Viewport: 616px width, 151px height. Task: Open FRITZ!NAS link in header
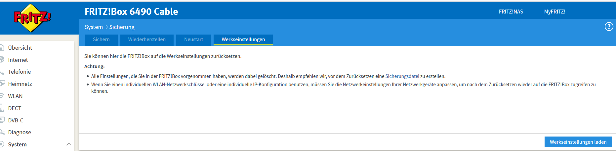click(511, 12)
